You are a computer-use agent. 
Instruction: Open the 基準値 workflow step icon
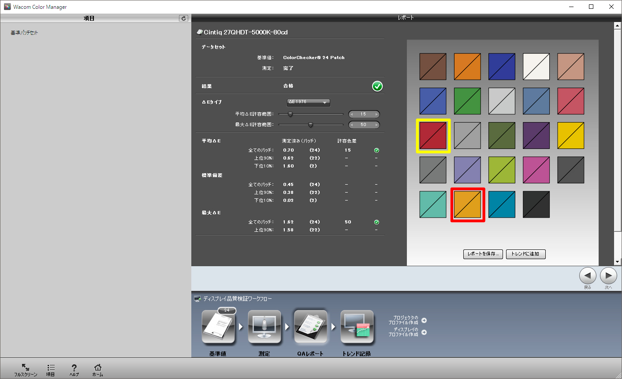pyautogui.click(x=218, y=327)
